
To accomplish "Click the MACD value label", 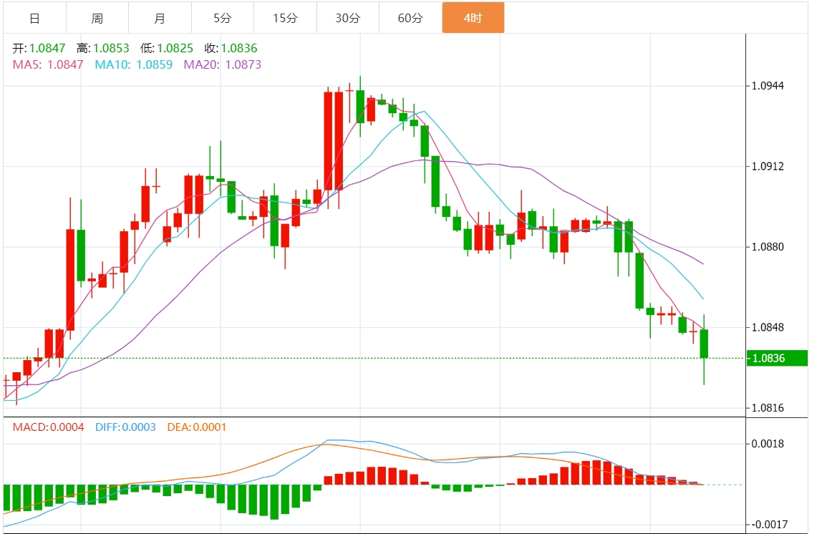I will click(x=49, y=427).
